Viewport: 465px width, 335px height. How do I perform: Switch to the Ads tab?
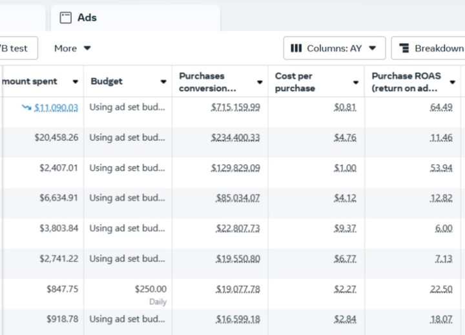[87, 18]
